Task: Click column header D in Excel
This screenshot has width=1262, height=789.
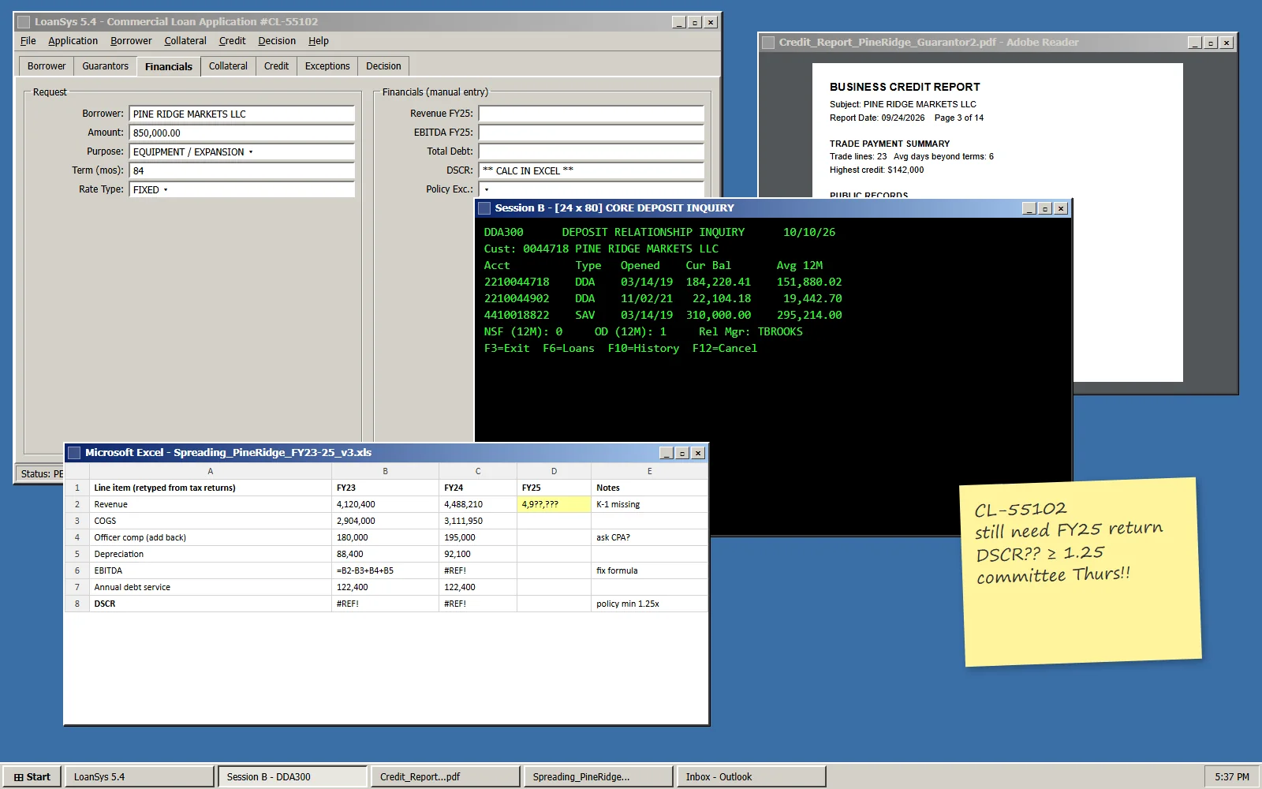Action: pyautogui.click(x=554, y=472)
